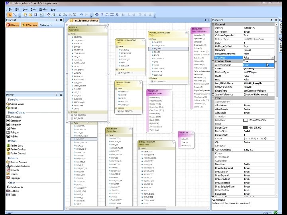Pick the Dimension palette item

[14, 121]
